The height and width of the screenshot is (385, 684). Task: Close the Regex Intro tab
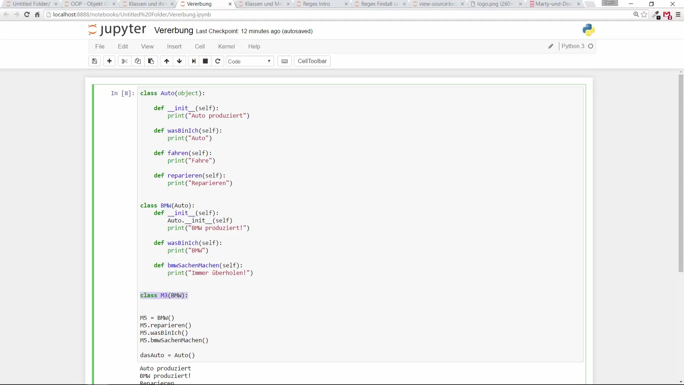[346, 4]
